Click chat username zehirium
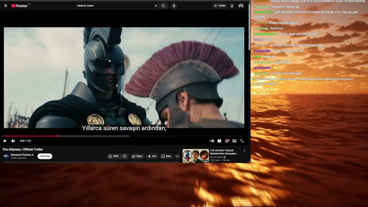Screen dimensions: 368x207 pos(260,23)
